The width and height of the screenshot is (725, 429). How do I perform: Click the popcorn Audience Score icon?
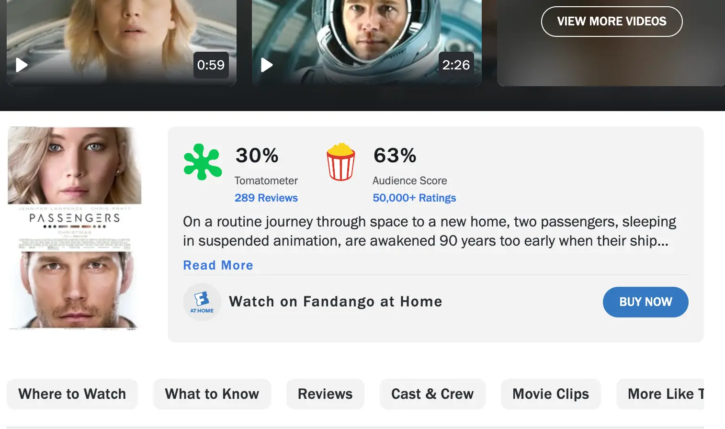click(x=340, y=163)
